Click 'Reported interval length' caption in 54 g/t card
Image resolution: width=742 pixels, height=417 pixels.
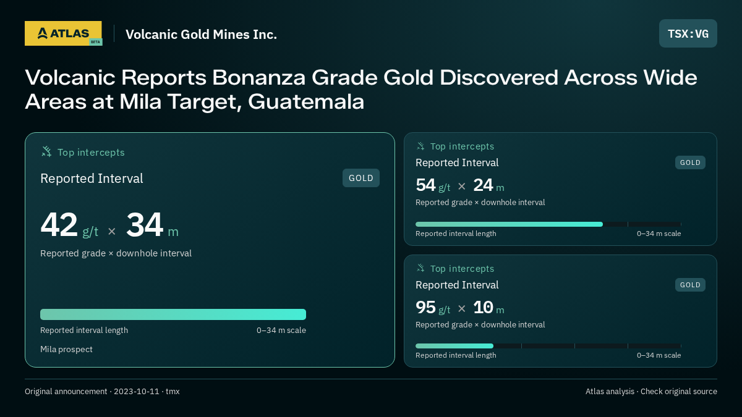[x=456, y=234]
